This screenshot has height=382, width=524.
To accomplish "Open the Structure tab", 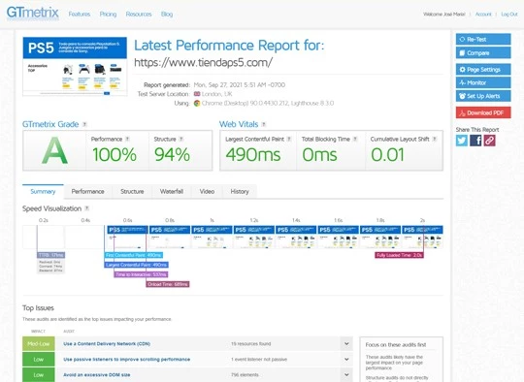I will [132, 191].
